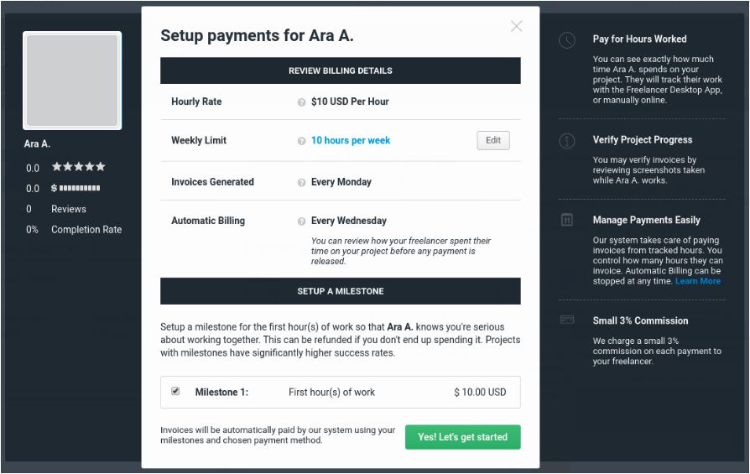Click the five-star rating for Ara A.
The height and width of the screenshot is (474, 750).
pos(78,167)
